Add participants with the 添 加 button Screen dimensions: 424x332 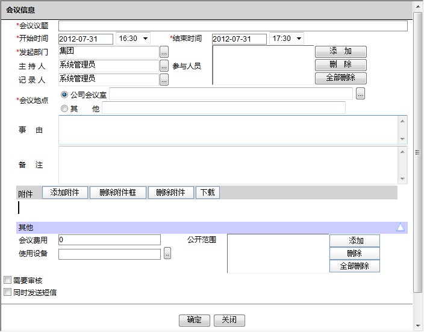(x=340, y=52)
